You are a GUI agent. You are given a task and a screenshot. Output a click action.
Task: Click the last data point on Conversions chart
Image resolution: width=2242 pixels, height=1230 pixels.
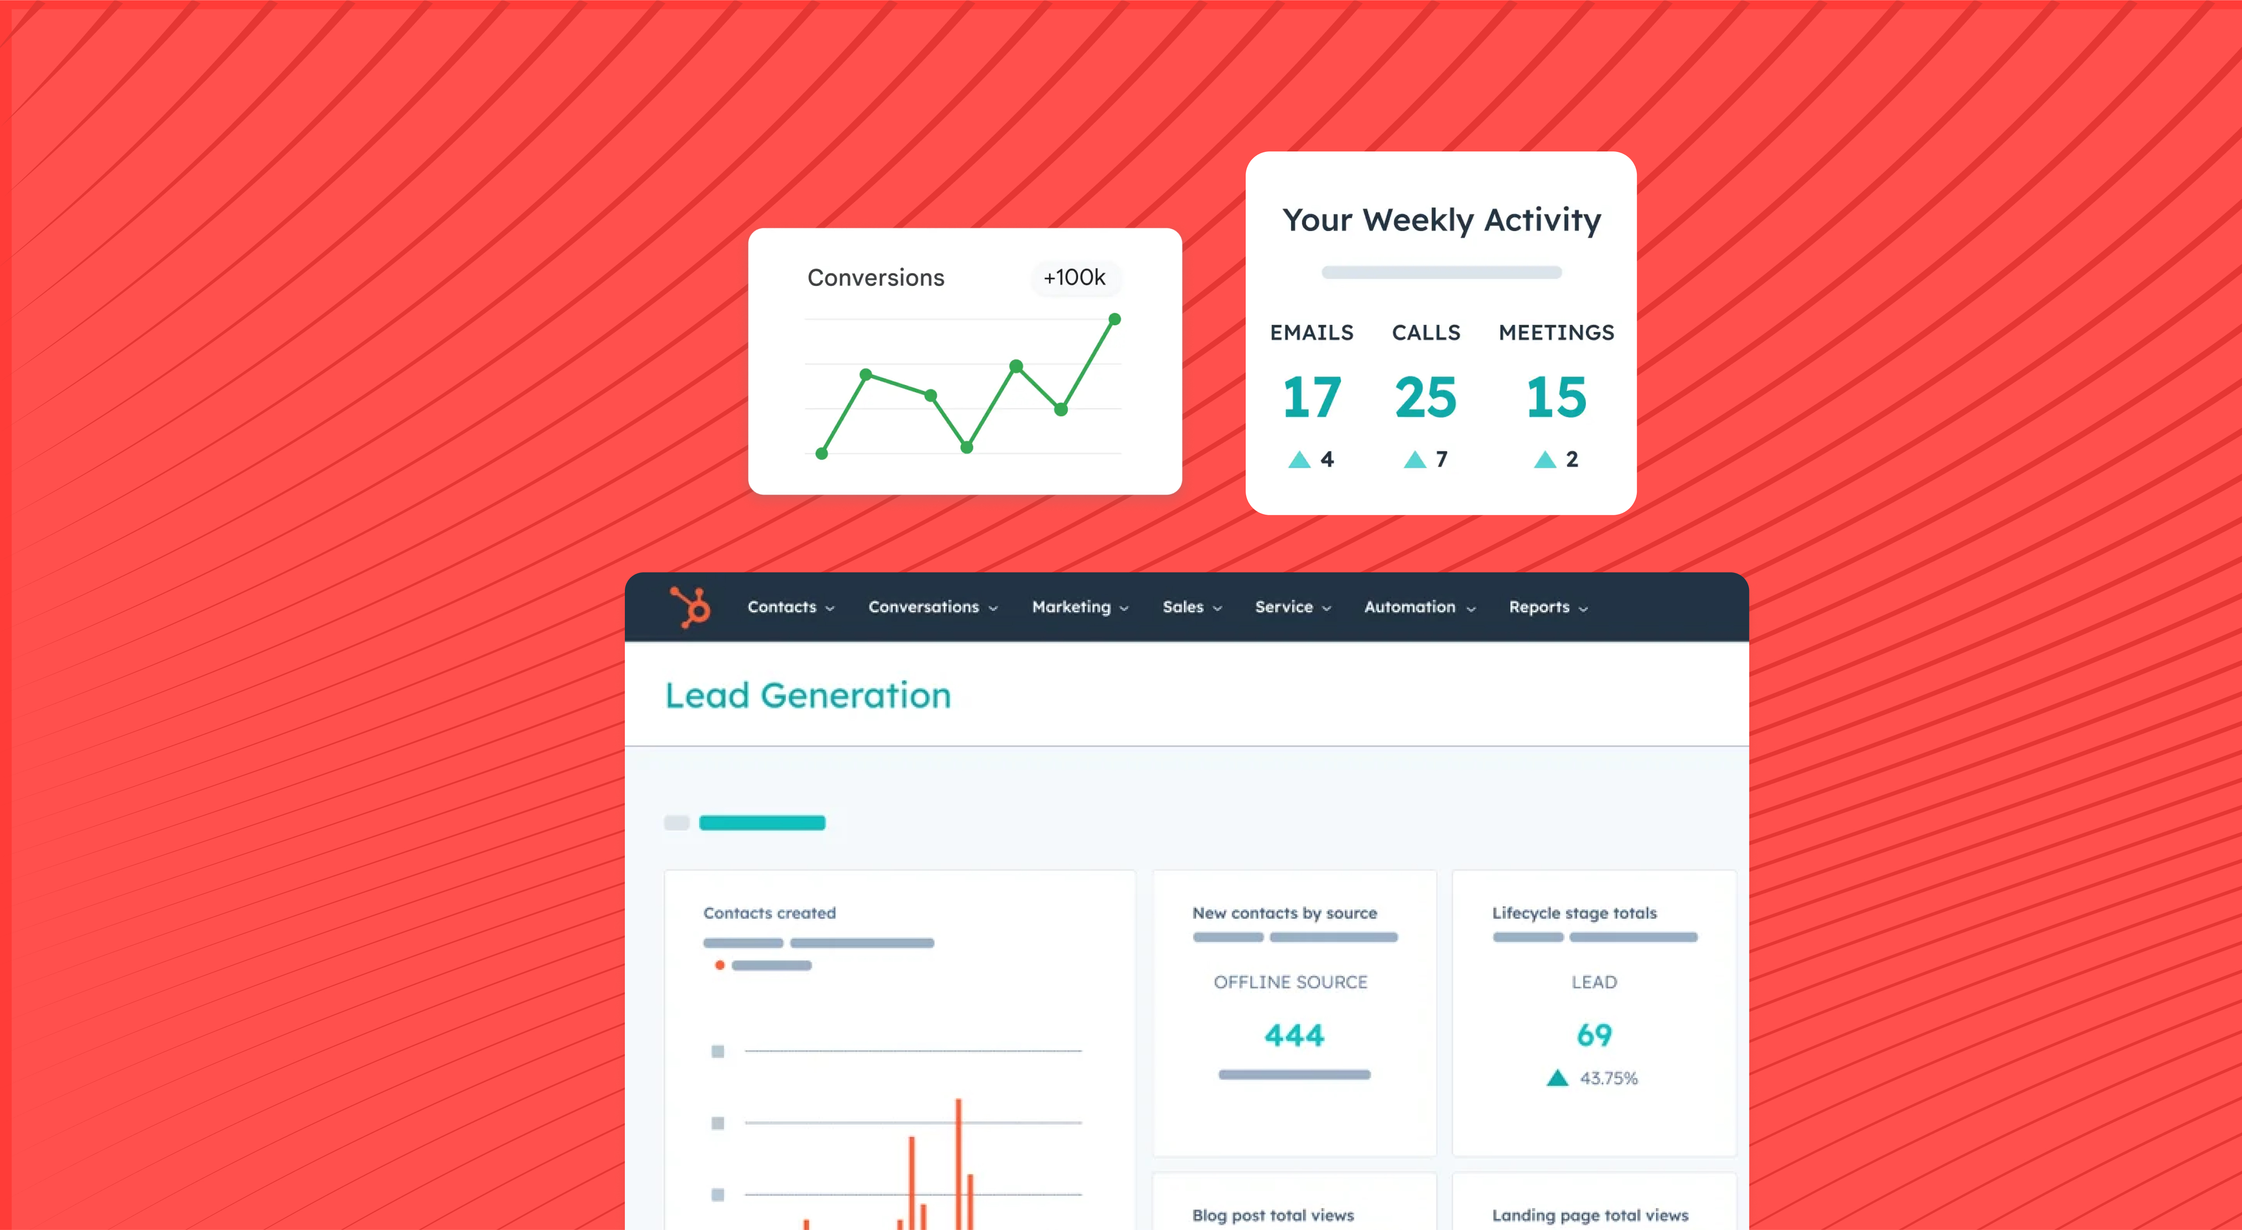1114,319
